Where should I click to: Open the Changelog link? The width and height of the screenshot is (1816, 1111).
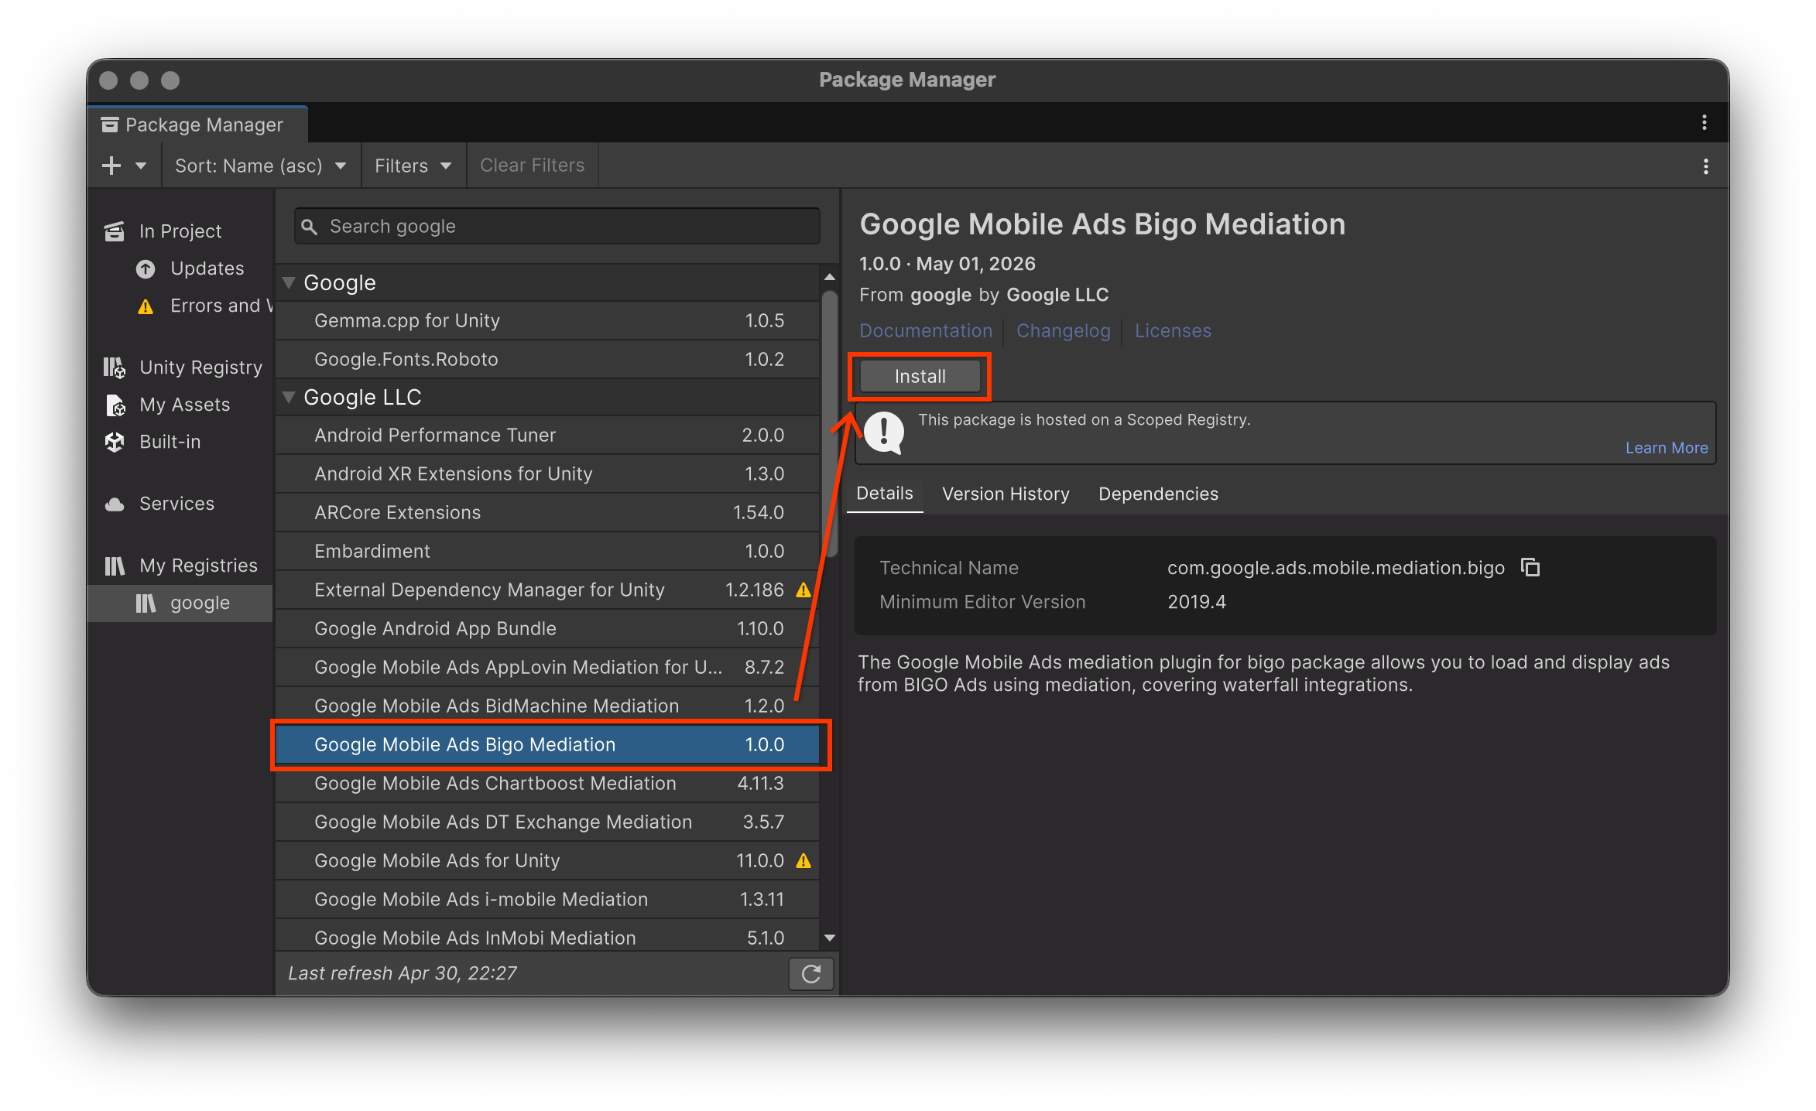point(1063,330)
